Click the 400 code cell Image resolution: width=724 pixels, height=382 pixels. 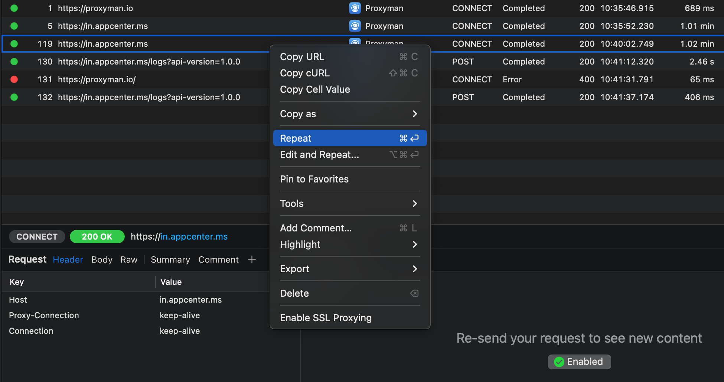click(x=587, y=79)
